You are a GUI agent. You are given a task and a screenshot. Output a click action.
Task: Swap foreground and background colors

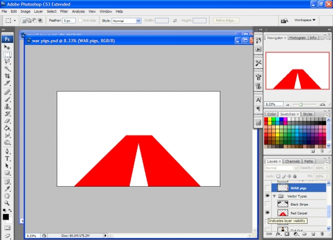(x=10, y=210)
